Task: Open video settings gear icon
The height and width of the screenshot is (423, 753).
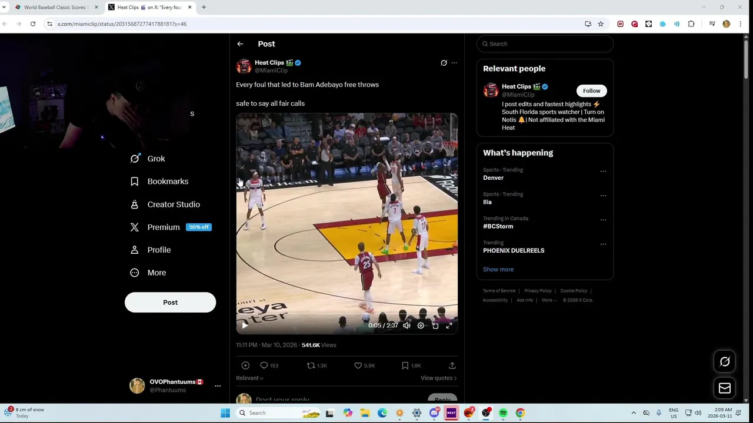Action: coord(421,325)
